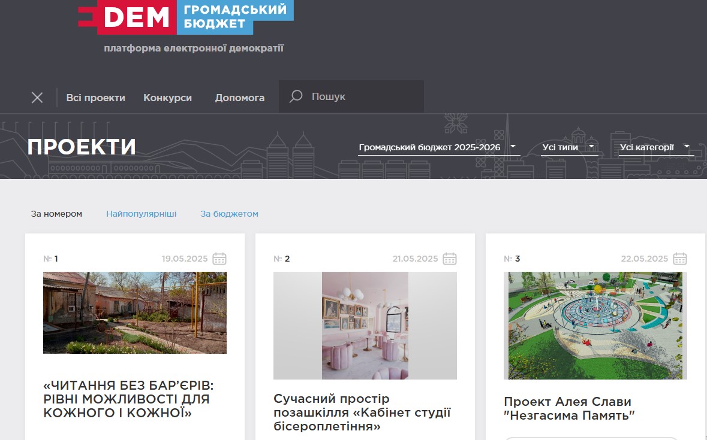Expand the 'Усі категорії' filter dropdown
This screenshot has width=707, height=440.
pos(655,147)
